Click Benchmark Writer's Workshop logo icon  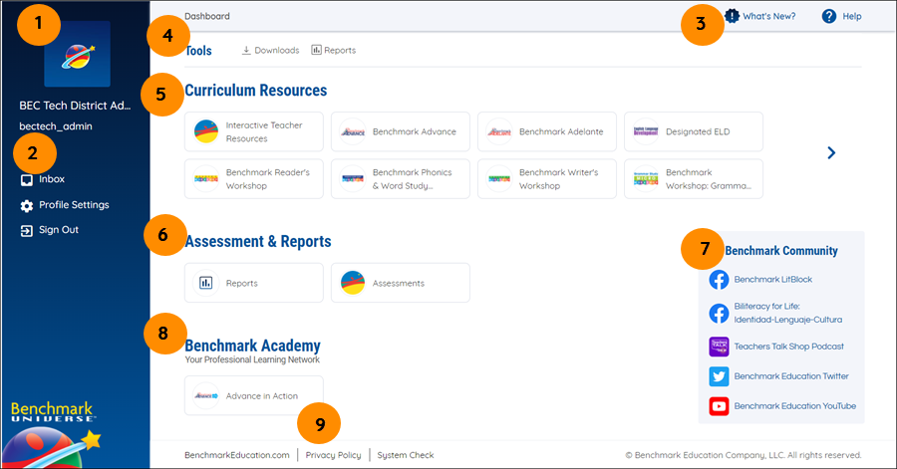pos(499,179)
